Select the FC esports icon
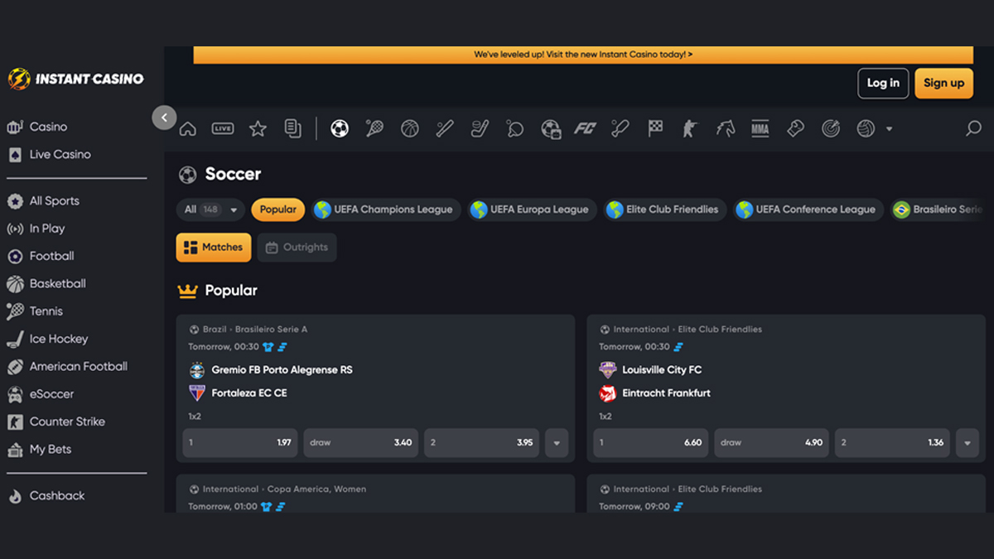Viewport: 994px width, 559px height. tap(586, 128)
